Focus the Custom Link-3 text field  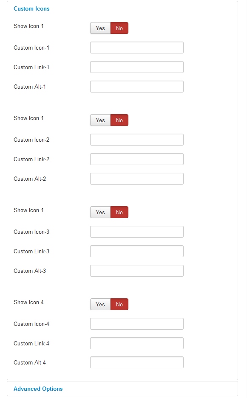pyautogui.click(x=136, y=251)
